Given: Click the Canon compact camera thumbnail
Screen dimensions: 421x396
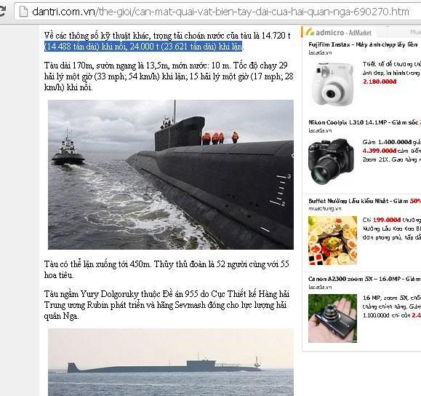Looking at the screenshot, I should pyautogui.click(x=332, y=318).
